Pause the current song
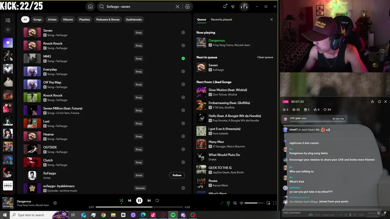 (x=139, y=200)
